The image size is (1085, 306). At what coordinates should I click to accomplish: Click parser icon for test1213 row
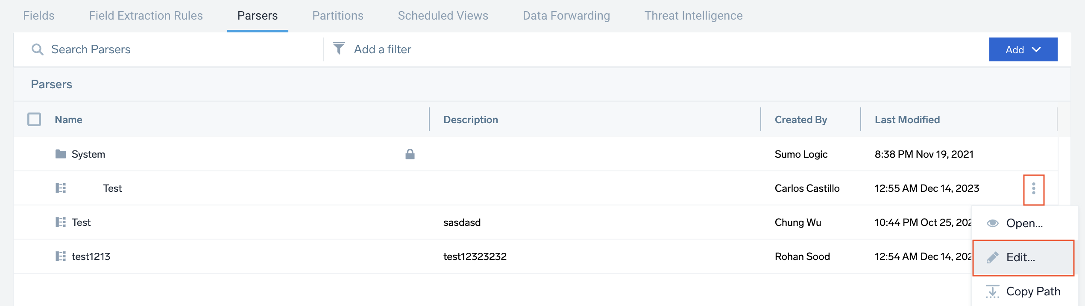tap(61, 256)
